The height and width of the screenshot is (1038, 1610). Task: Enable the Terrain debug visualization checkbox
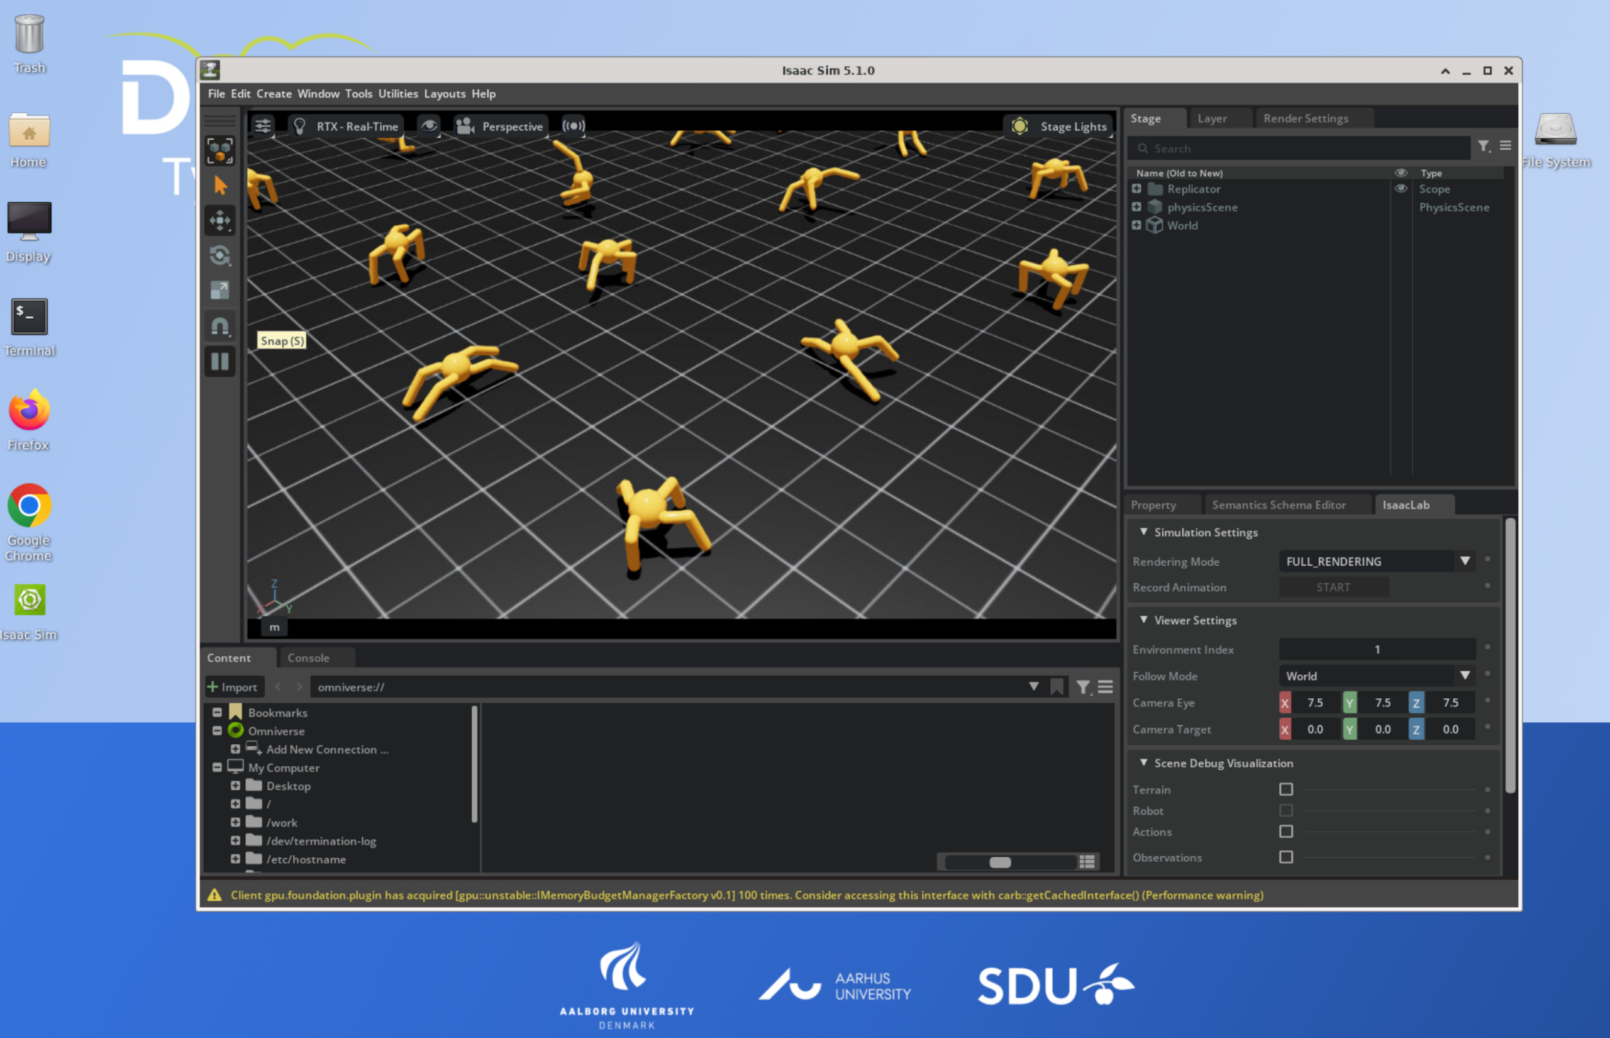coord(1285,790)
